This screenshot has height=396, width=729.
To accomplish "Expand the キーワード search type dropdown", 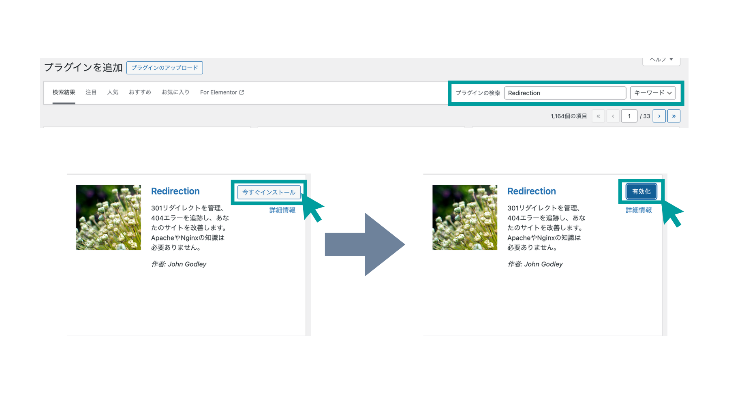I will point(653,93).
